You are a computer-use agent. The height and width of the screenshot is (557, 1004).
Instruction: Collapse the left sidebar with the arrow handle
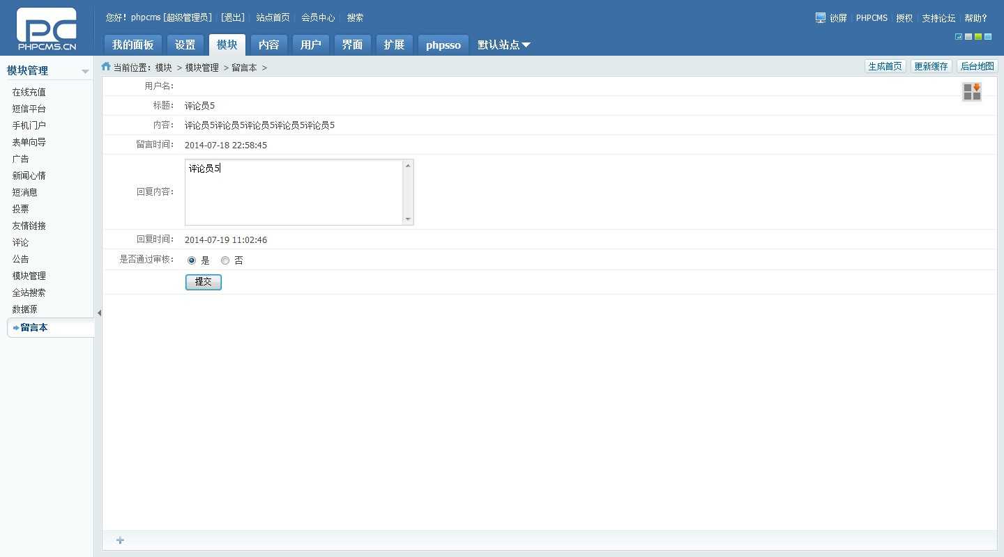(x=99, y=313)
